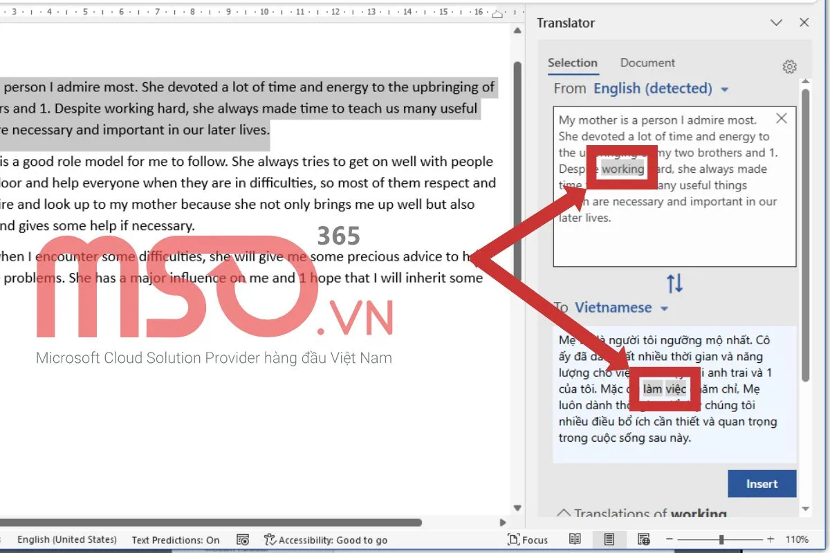Switch to the Document tab
Viewport: 830px width, 553px height.
pyautogui.click(x=647, y=63)
